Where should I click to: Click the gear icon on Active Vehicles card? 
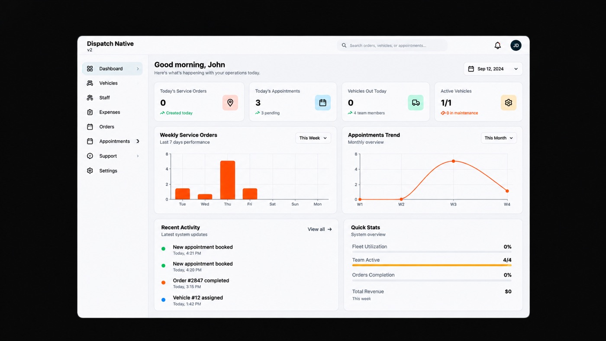point(509,103)
